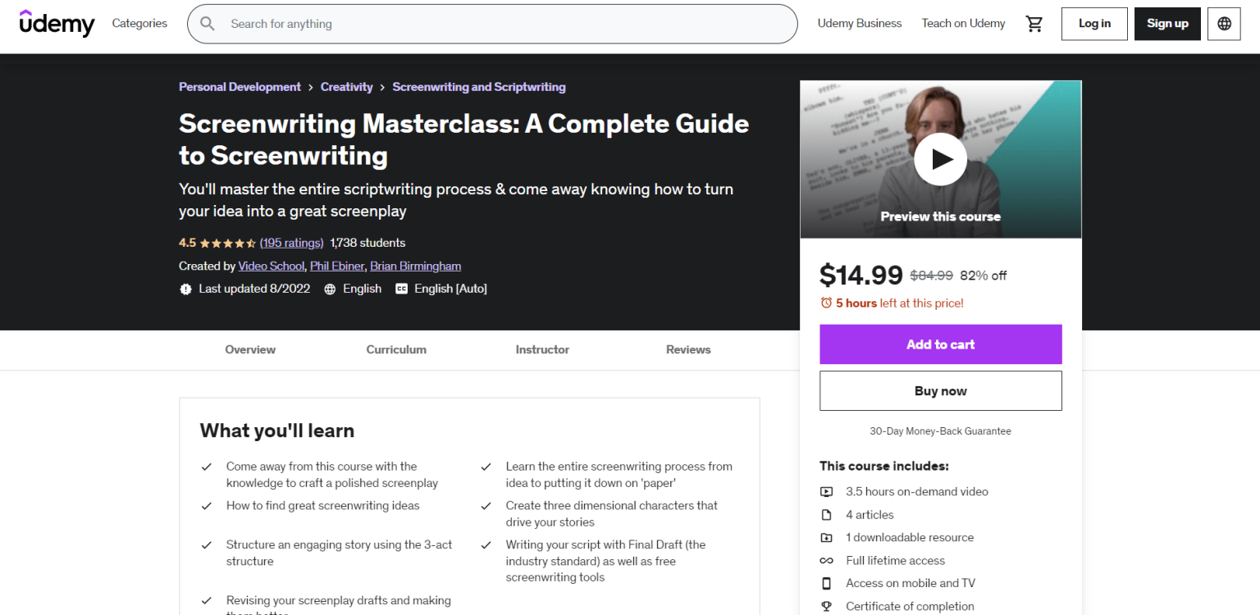This screenshot has width=1260, height=615.
Task: Click the Udemy logo
Action: pyautogui.click(x=57, y=24)
